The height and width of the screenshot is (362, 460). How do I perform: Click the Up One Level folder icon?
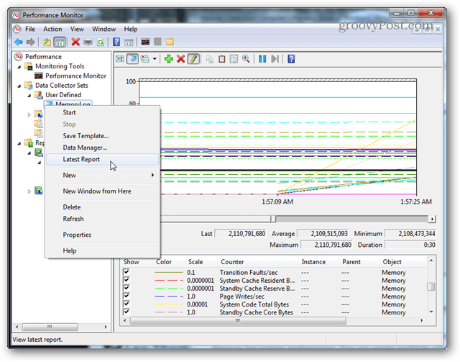point(47,42)
